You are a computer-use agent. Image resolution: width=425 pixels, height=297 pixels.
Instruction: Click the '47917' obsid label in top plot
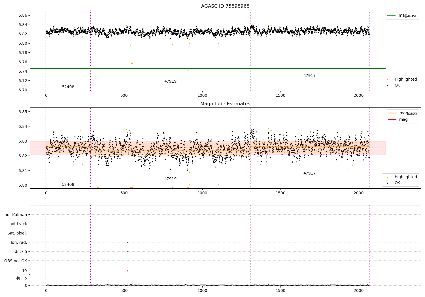(x=309, y=76)
